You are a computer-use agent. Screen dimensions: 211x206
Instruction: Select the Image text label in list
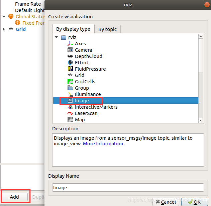(82, 101)
